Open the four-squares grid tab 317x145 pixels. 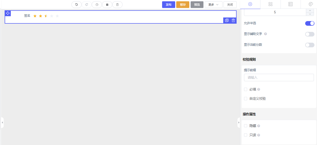pyautogui.click(x=270, y=4)
